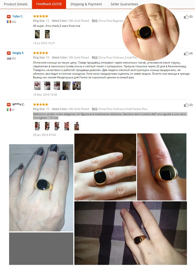Open the Seller Guarantees tab
This screenshot has height=268, width=195.
pyautogui.click(x=124, y=4)
